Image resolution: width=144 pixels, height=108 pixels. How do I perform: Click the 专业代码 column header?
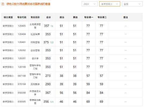pyautogui.click(x=22, y=17)
